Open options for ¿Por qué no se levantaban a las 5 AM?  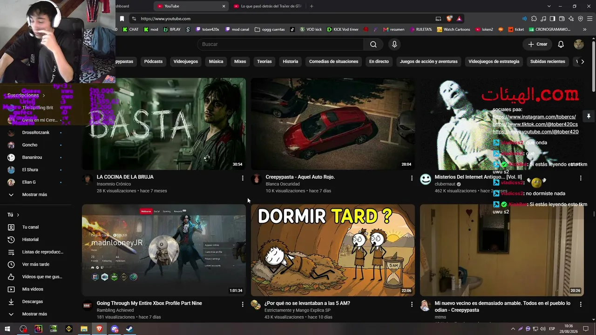(x=412, y=304)
